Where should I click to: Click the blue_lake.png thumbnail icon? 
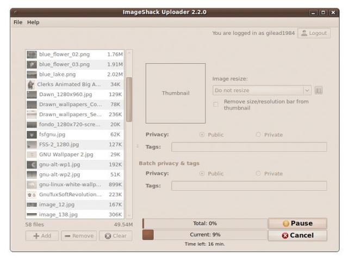(32, 75)
